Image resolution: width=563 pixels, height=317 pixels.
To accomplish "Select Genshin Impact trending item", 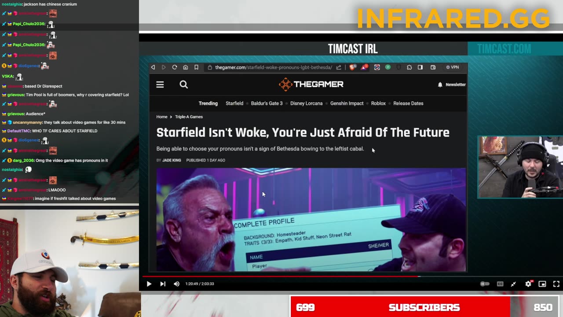I will [347, 103].
